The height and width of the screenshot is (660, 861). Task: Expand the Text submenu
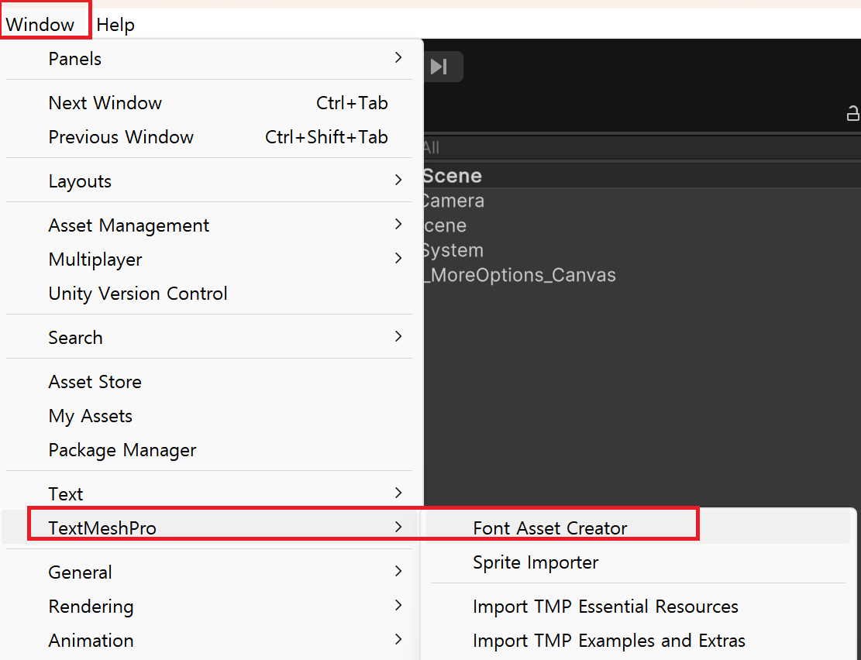[209, 493]
